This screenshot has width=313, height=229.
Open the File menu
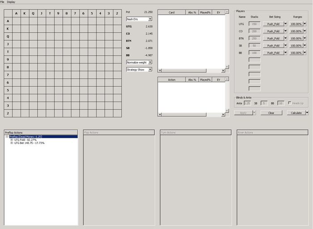[x=2, y=2]
